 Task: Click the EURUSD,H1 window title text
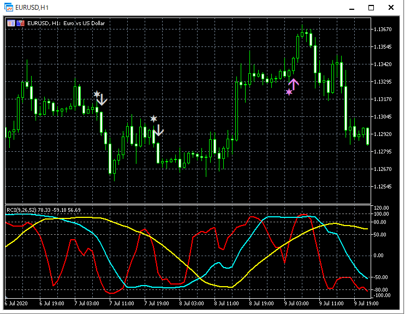[x=32, y=8]
